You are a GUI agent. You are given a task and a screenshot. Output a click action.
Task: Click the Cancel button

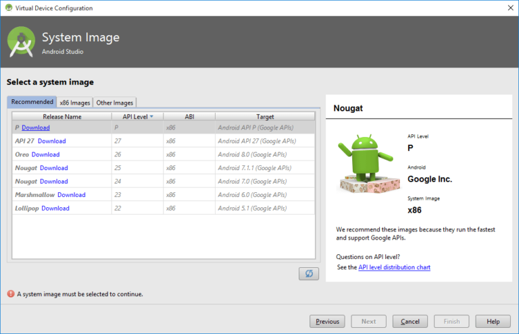(x=410, y=321)
